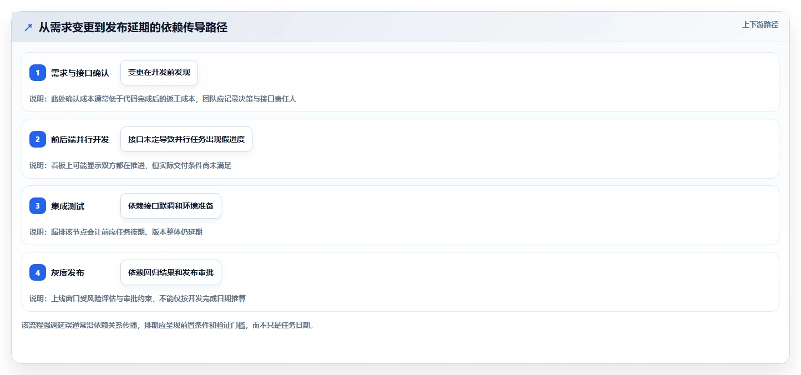
Task: Click the blue step 4 number badge
Action: pos(38,272)
